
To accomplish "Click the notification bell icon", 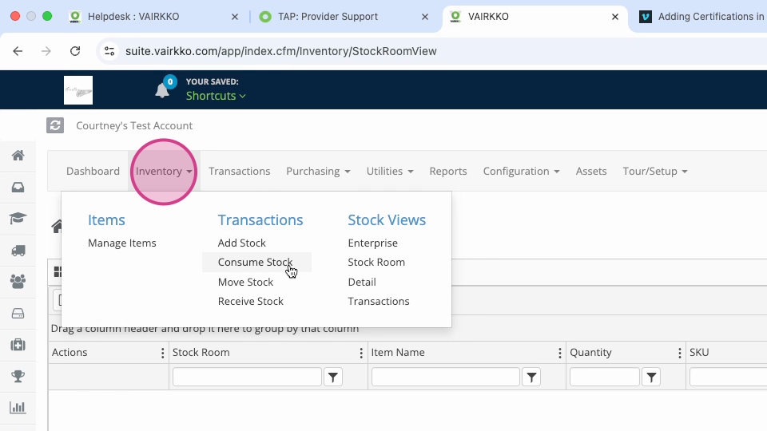I will coord(162,90).
